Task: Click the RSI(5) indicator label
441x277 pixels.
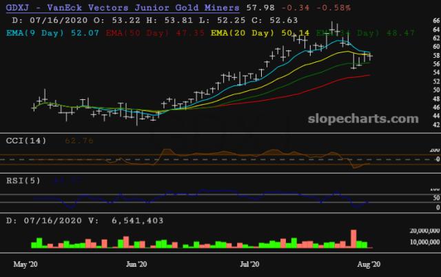Action: coord(23,181)
